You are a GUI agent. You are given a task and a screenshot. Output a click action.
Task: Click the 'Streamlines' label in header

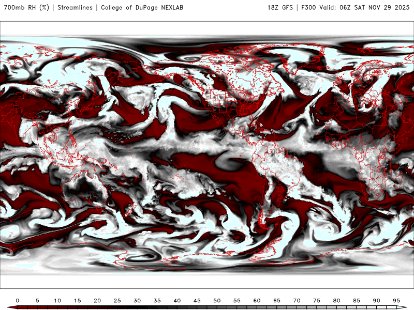[75, 8]
